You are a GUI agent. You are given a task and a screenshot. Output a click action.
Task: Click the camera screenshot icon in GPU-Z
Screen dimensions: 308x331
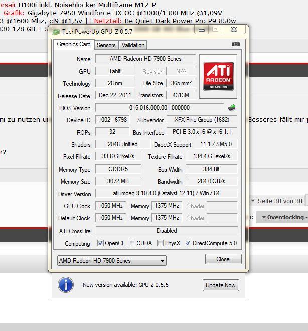(236, 44)
